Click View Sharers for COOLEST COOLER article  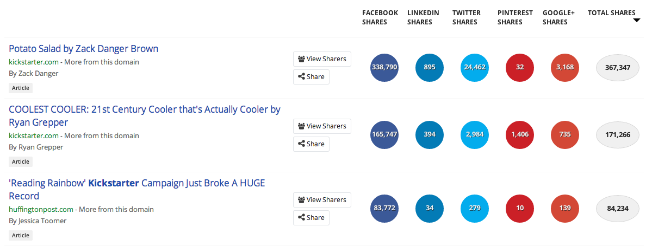(x=322, y=126)
